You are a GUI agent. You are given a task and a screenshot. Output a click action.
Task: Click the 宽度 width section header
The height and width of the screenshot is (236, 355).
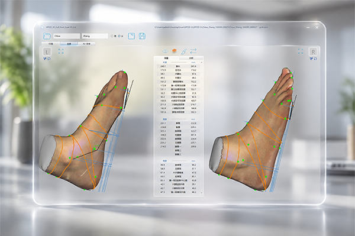click(165, 161)
